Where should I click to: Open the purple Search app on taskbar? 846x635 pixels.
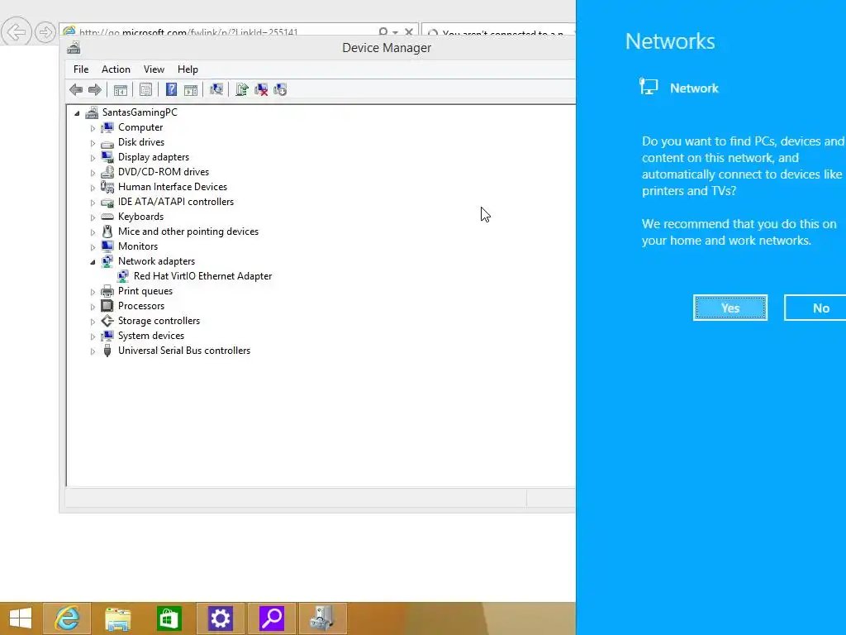[x=272, y=618]
